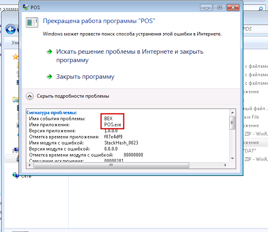The height and width of the screenshot is (232, 268).
Task: Click the Explorer Network (Сеть) icon
Action: tap(15, 175)
